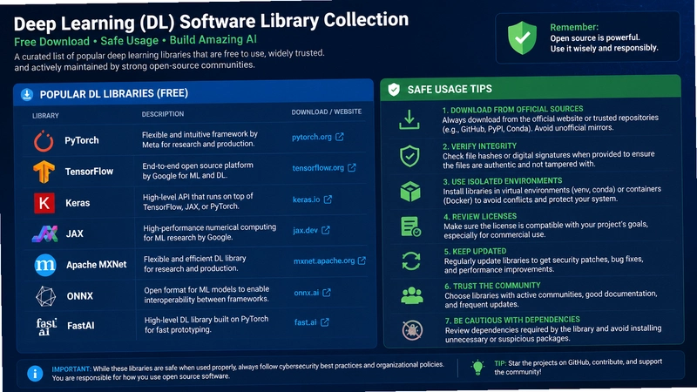Click the '3. USE ISOLATED ENVIRONMENTS' heading

click(x=503, y=181)
